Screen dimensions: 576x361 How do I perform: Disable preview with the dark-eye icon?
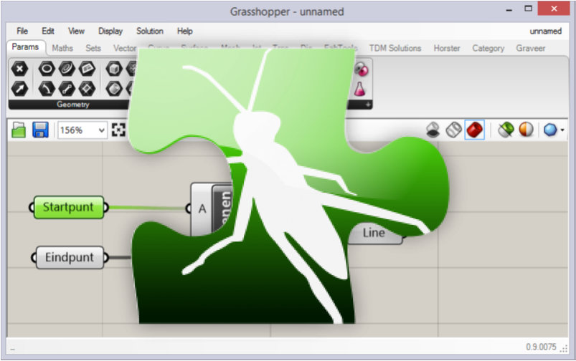coord(433,130)
